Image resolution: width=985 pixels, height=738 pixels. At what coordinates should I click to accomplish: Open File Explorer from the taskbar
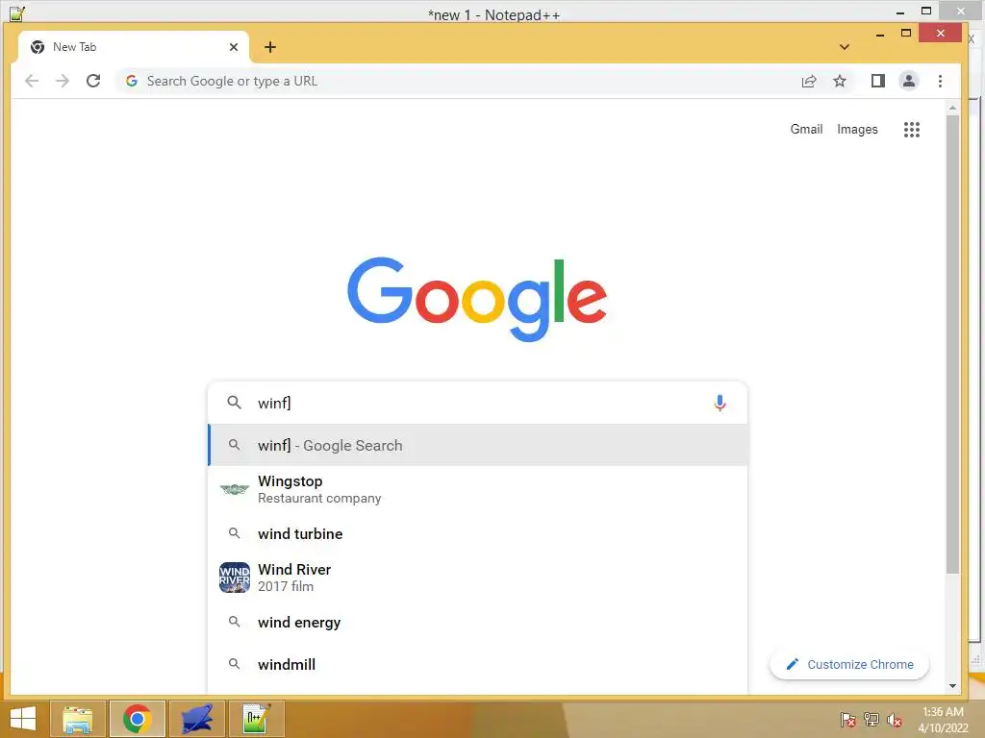tap(78, 719)
